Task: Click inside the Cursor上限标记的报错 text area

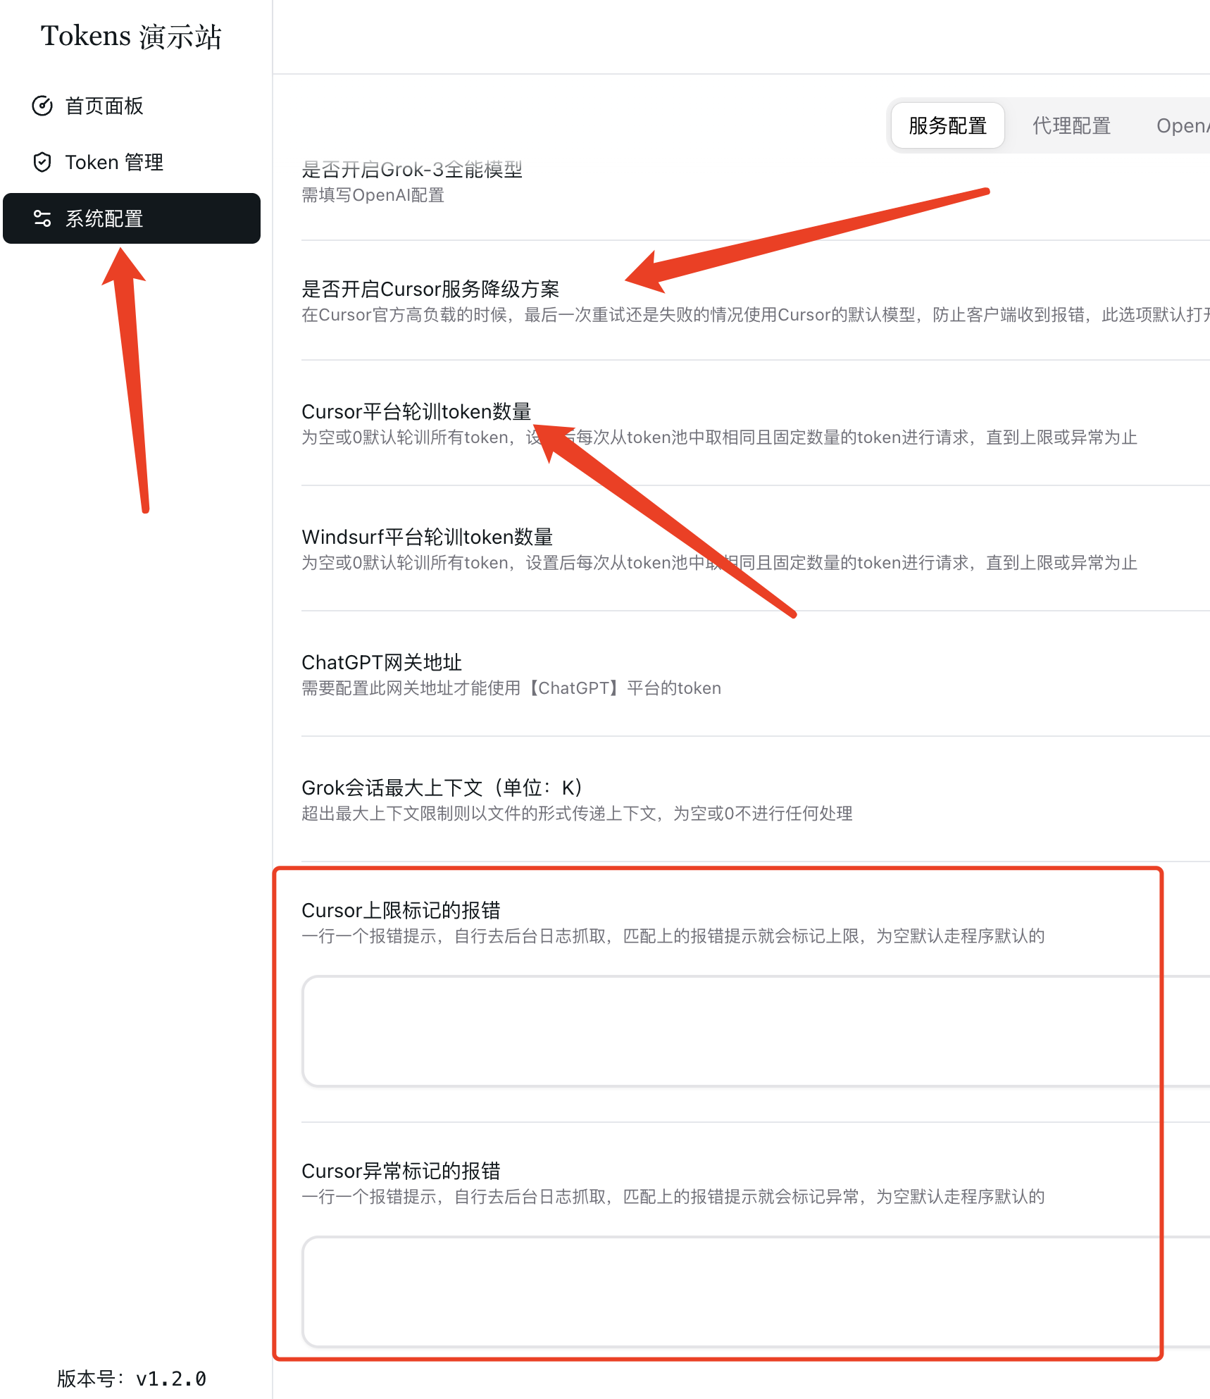Action: click(756, 1031)
